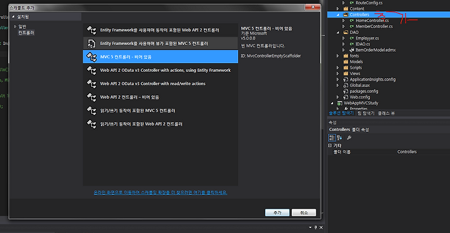Select 'Web API 2 OData v3 Controller with read/write actions'

(161, 84)
